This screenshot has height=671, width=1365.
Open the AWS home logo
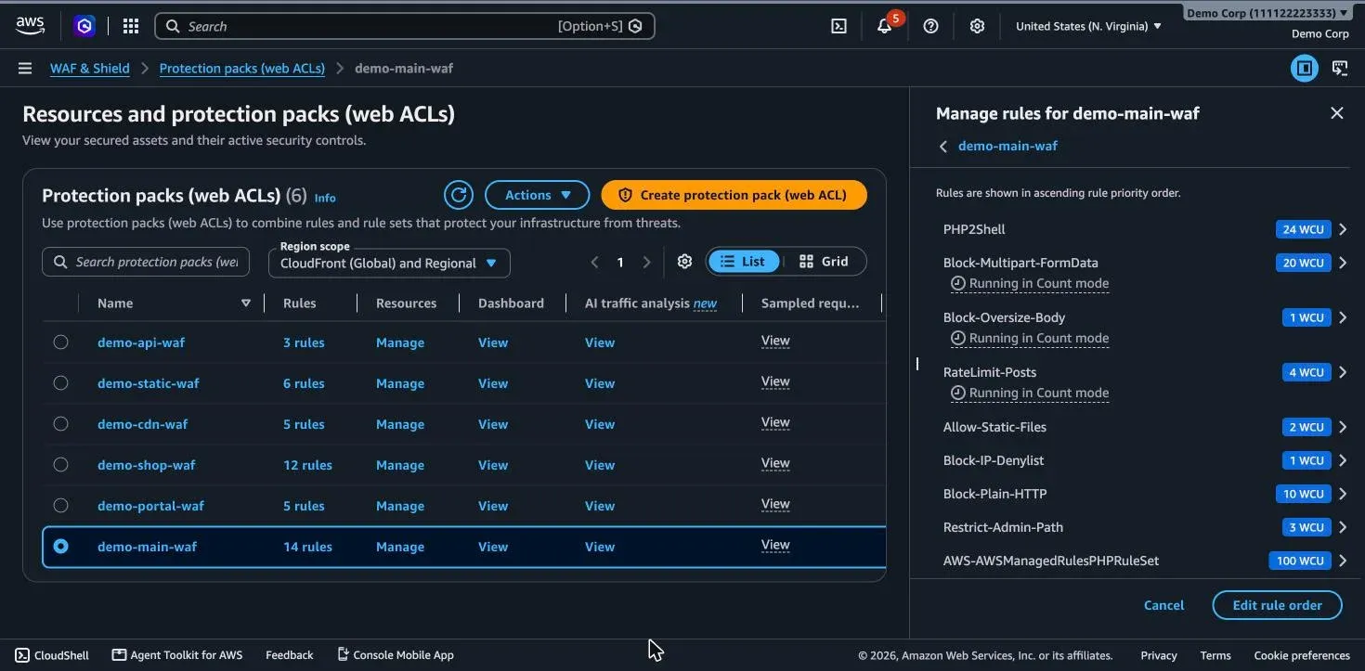coord(30,26)
